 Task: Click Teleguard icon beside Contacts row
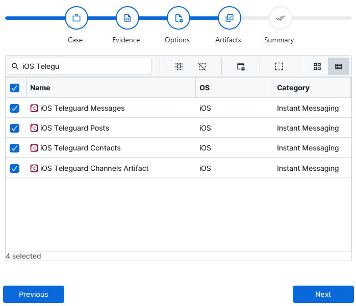pos(34,148)
